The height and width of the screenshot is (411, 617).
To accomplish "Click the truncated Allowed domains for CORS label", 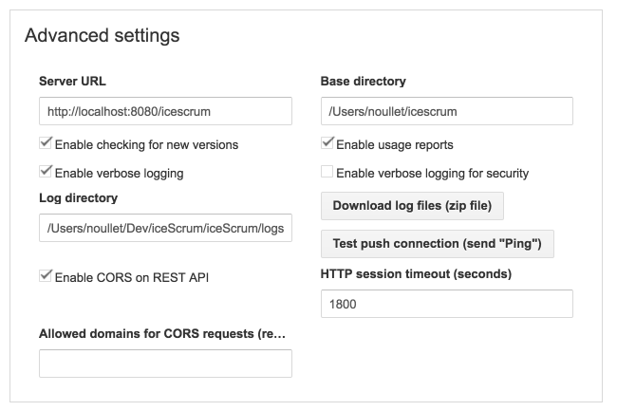I will pos(162,333).
